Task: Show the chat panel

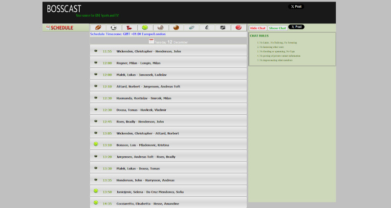Action: coord(277,28)
